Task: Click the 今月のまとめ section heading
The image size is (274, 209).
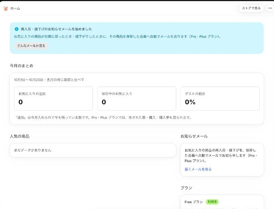Action: click(x=22, y=66)
